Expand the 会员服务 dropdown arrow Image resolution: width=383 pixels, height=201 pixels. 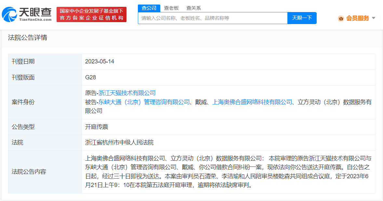374,18
